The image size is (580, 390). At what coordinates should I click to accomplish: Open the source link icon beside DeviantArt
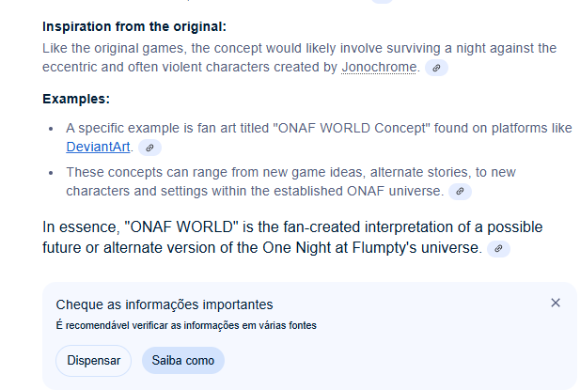coord(149,148)
